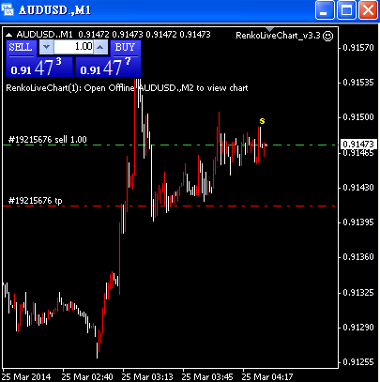
Task: Click the RenkoLiveChart smiley face icon
Action: coord(327,36)
